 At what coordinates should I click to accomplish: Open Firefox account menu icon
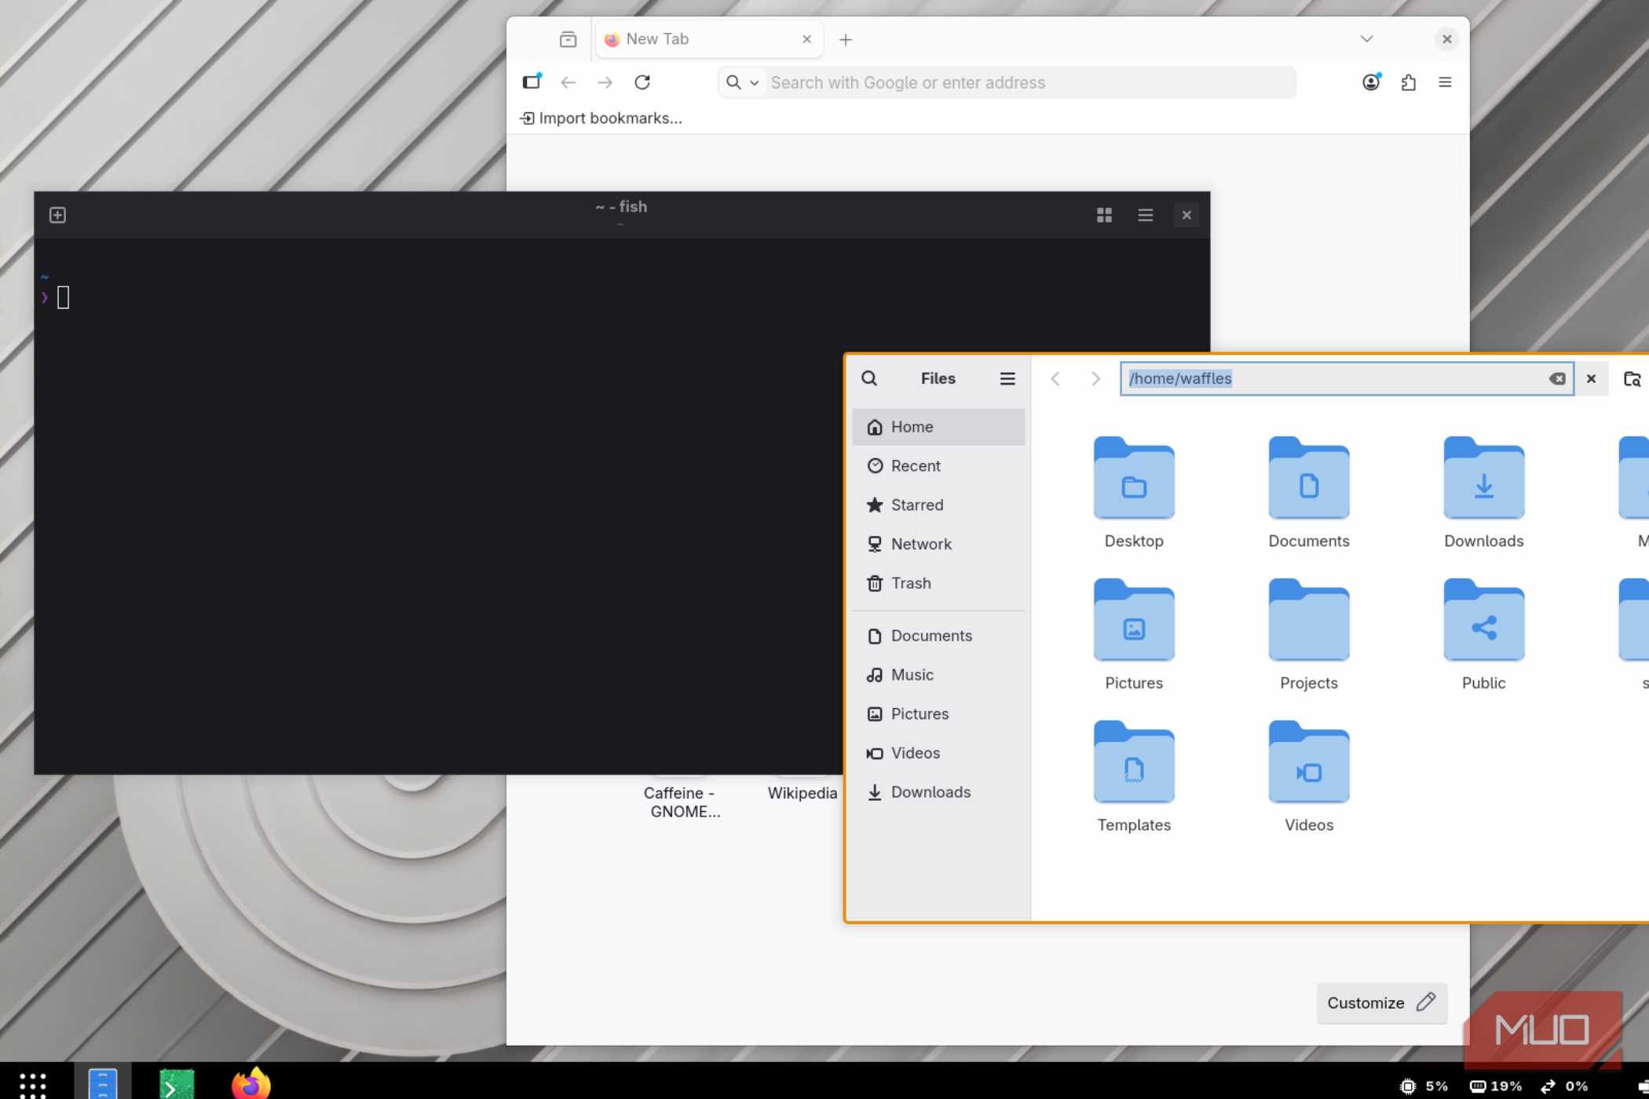pyautogui.click(x=1371, y=82)
